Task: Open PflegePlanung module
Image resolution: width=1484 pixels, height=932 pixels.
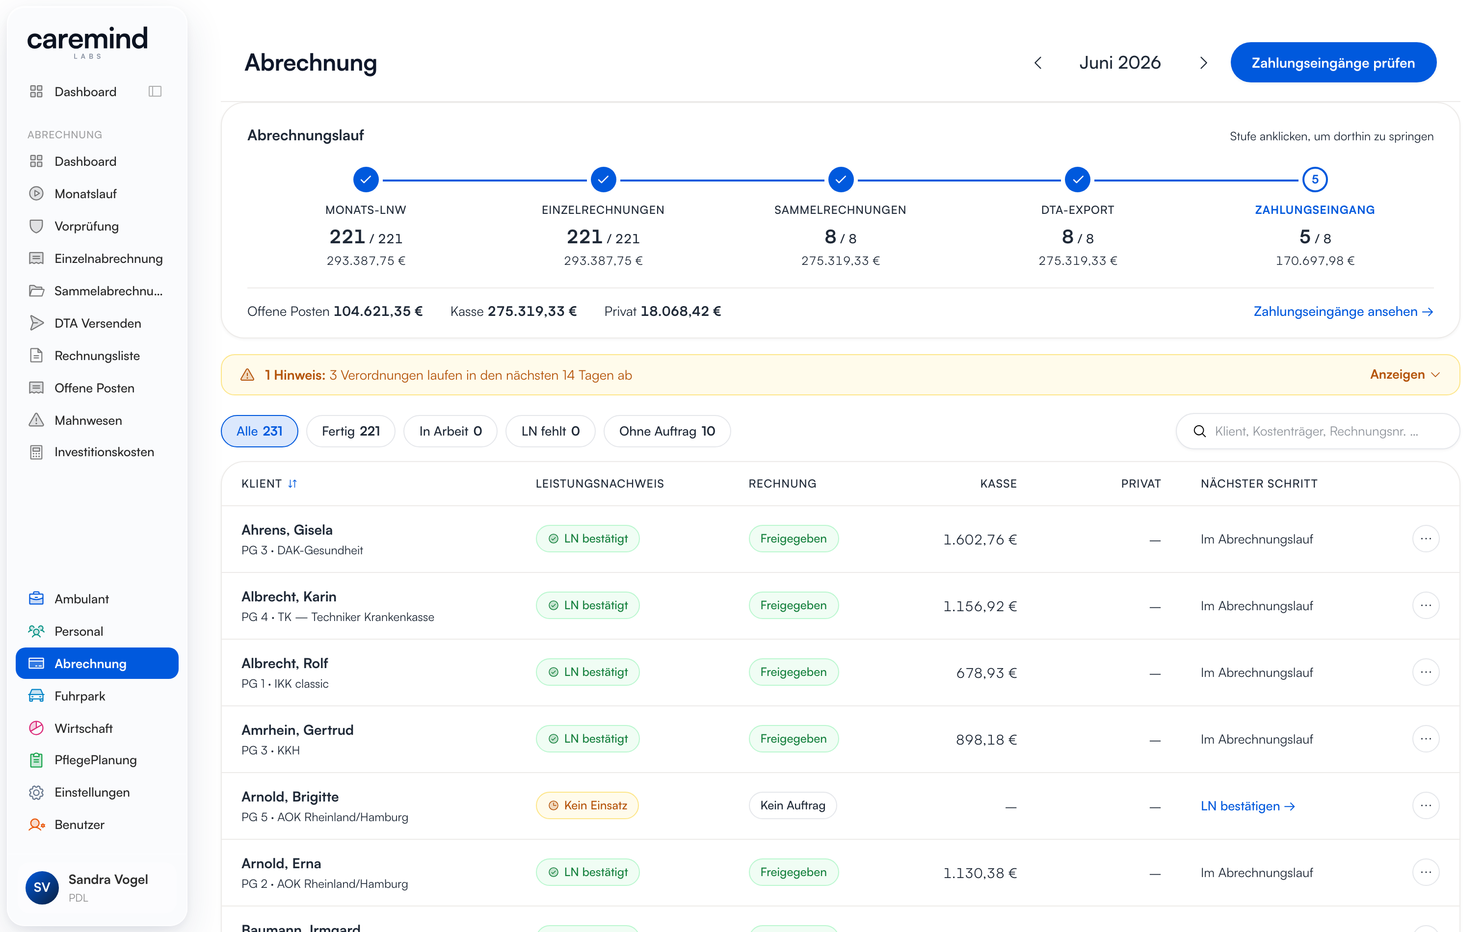Action: pyautogui.click(x=97, y=760)
